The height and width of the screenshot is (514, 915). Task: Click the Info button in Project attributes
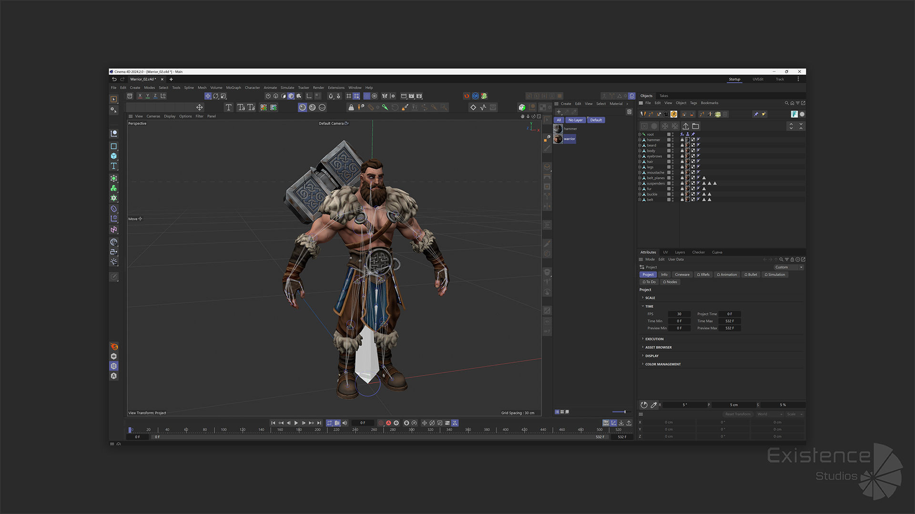(x=664, y=275)
